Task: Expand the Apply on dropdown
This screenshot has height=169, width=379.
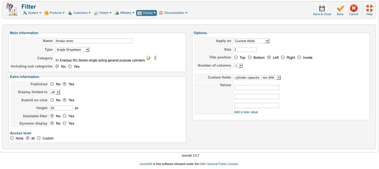Action: pyautogui.click(x=252, y=41)
